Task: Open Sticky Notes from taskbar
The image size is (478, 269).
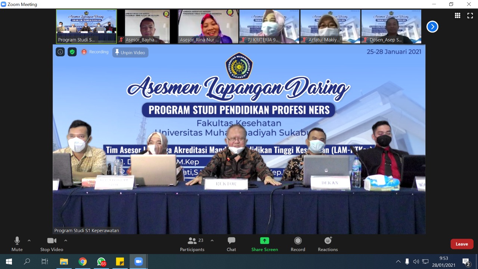Action: coord(120,262)
